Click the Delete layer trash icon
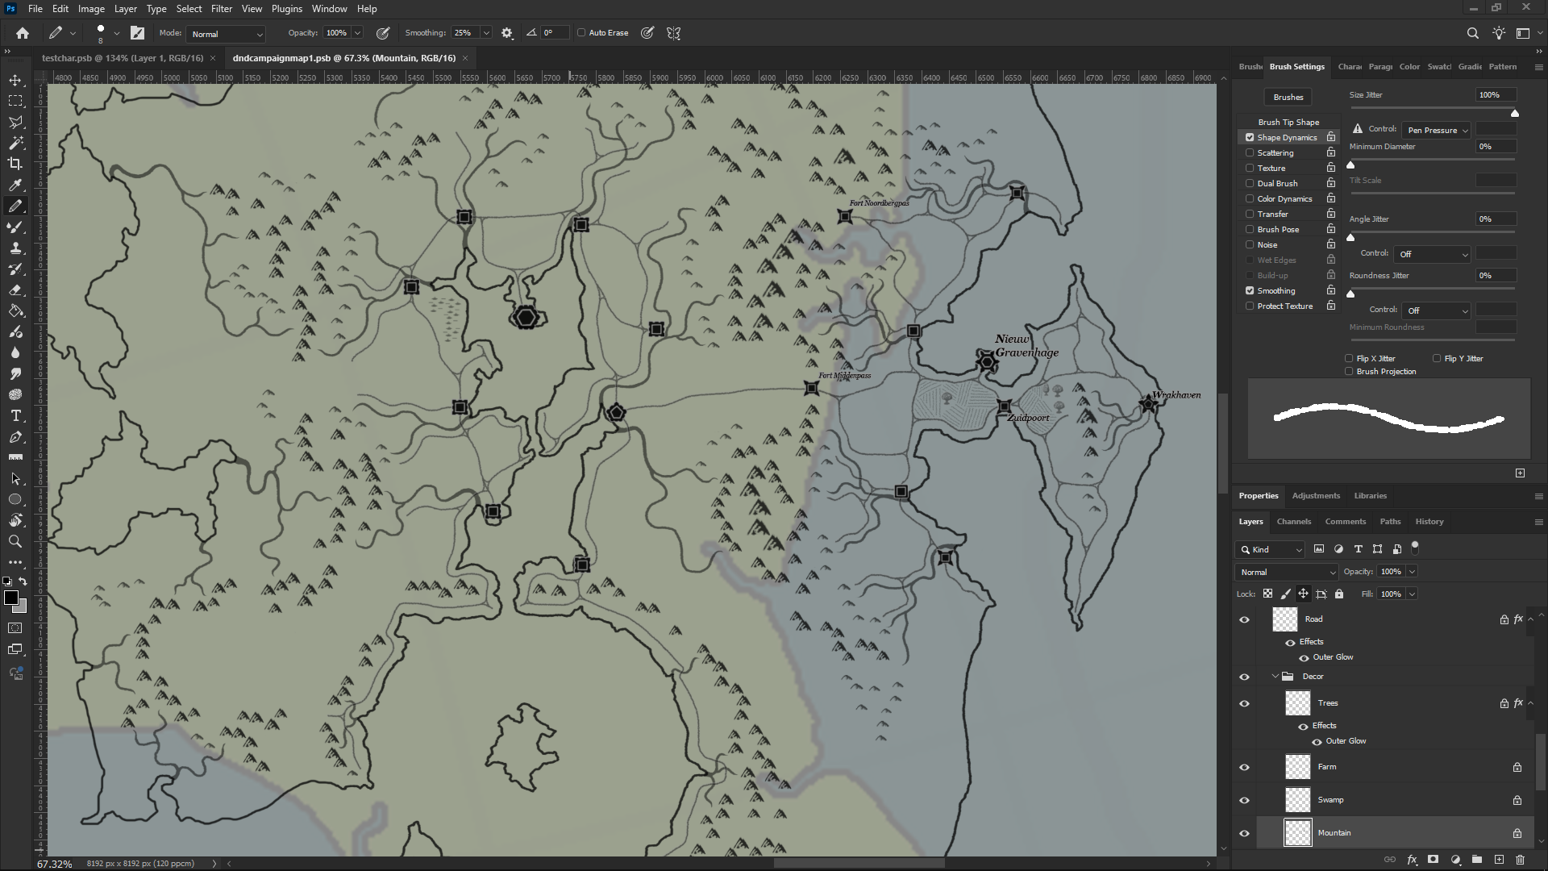 point(1520,860)
